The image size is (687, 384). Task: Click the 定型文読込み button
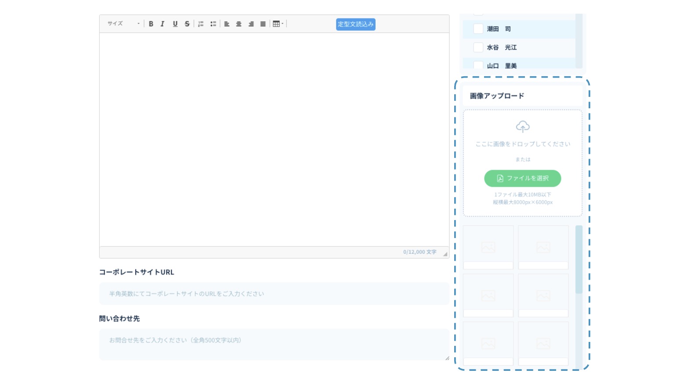(355, 25)
